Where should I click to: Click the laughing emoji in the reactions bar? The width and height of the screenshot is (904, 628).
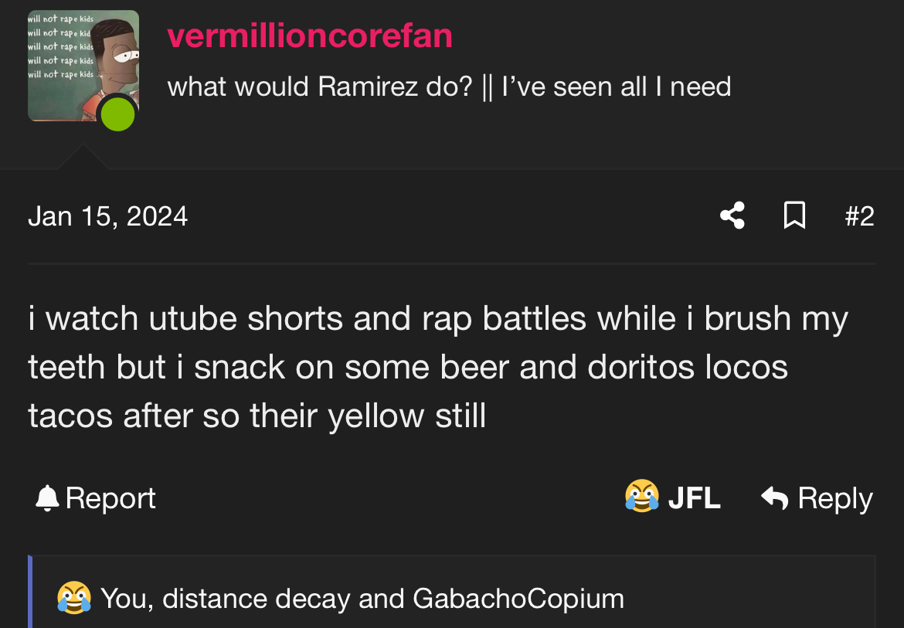point(74,599)
